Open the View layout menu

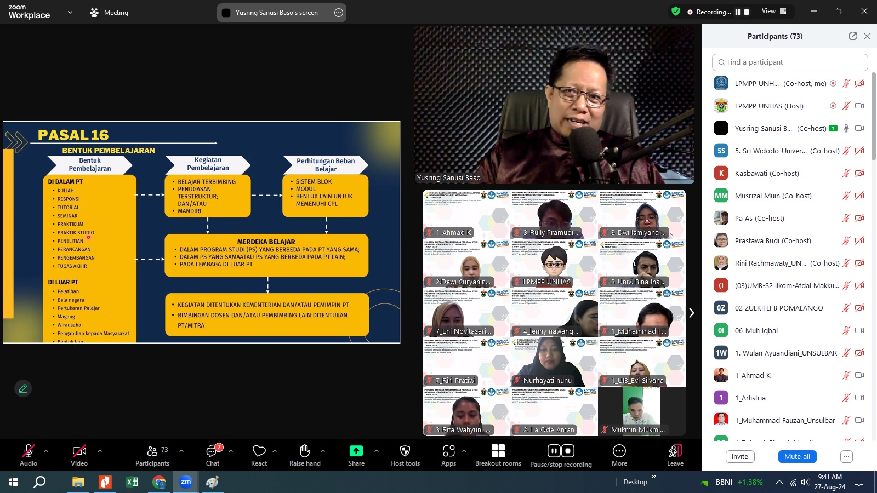click(x=774, y=12)
